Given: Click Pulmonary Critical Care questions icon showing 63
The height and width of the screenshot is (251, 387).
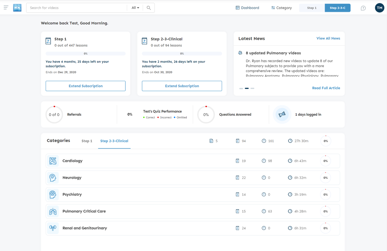Looking at the screenshot, I should pos(264,211).
